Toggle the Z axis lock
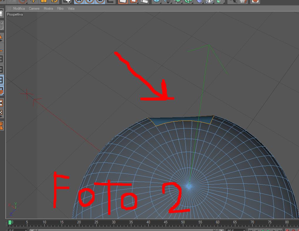The image size is (299, 231). coord(100,1)
